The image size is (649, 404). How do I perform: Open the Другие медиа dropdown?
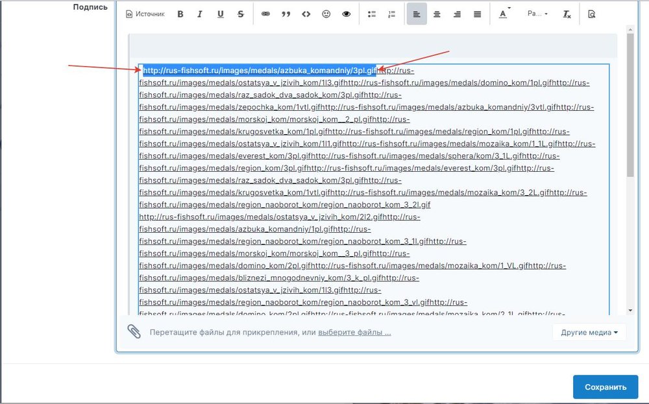tap(589, 332)
